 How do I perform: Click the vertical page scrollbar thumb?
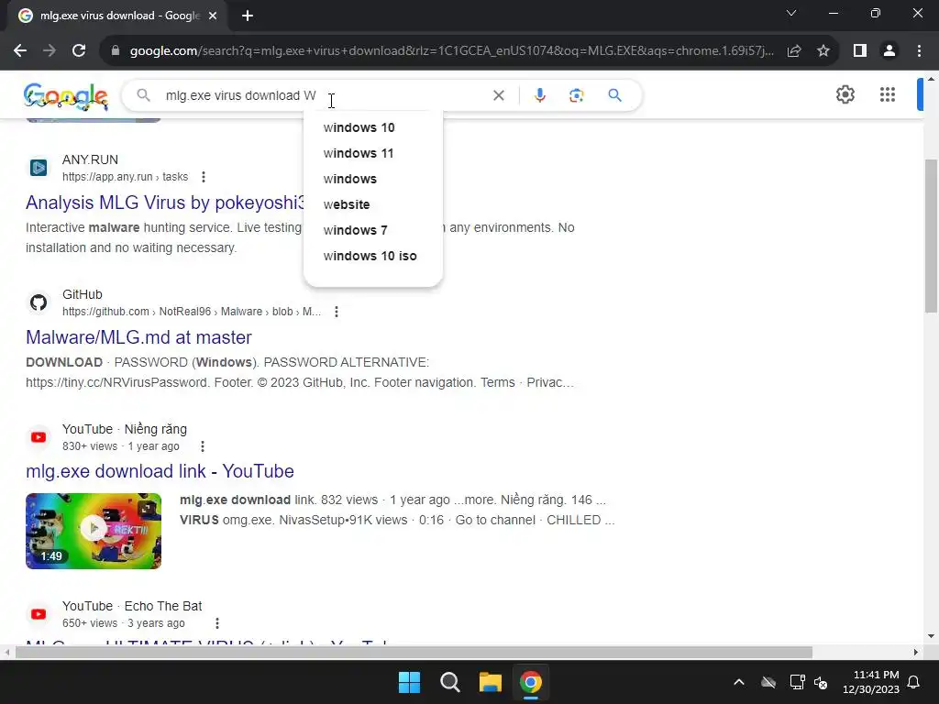coord(931,236)
